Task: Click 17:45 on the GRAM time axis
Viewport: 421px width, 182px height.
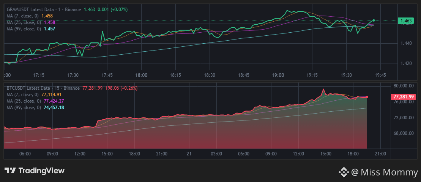Action: pyautogui.click(x=107, y=75)
